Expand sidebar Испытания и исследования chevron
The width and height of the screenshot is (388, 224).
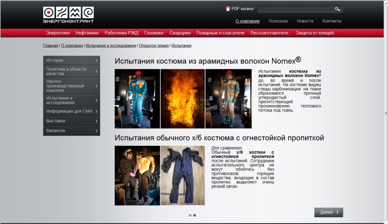[x=96, y=101]
